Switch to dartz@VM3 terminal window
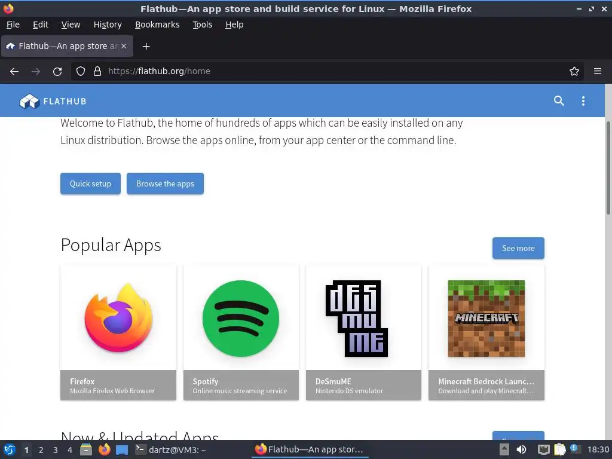 click(170, 449)
